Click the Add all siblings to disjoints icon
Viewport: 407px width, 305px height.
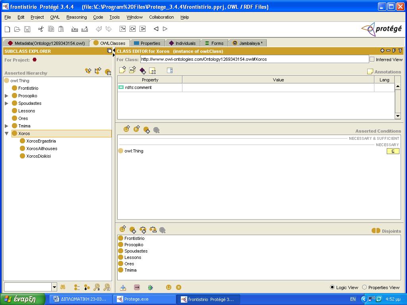point(143,230)
